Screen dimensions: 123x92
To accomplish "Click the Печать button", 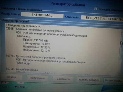I will [x=11, y=77].
